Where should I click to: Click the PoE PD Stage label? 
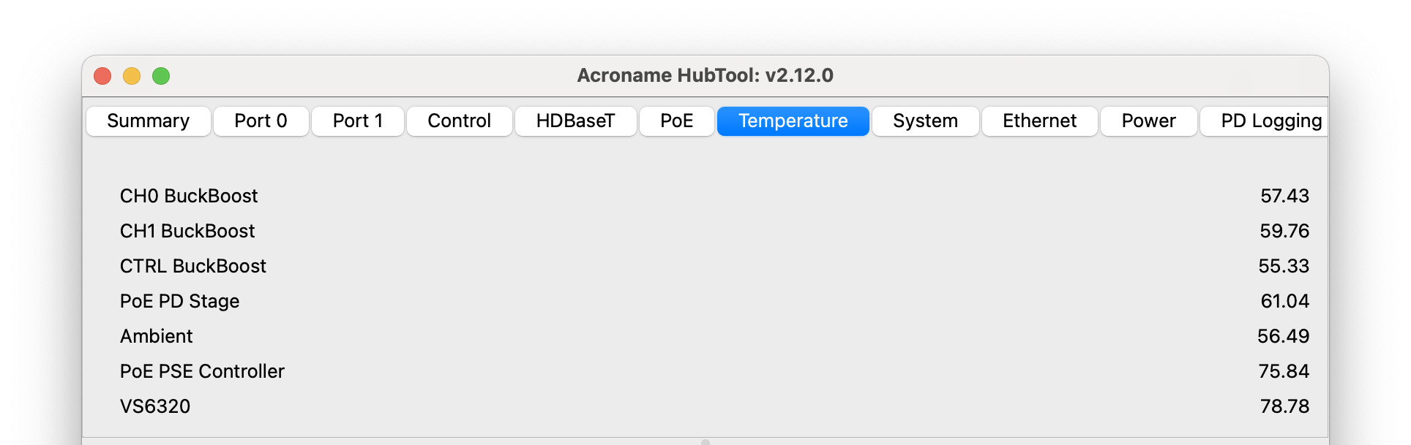[180, 301]
